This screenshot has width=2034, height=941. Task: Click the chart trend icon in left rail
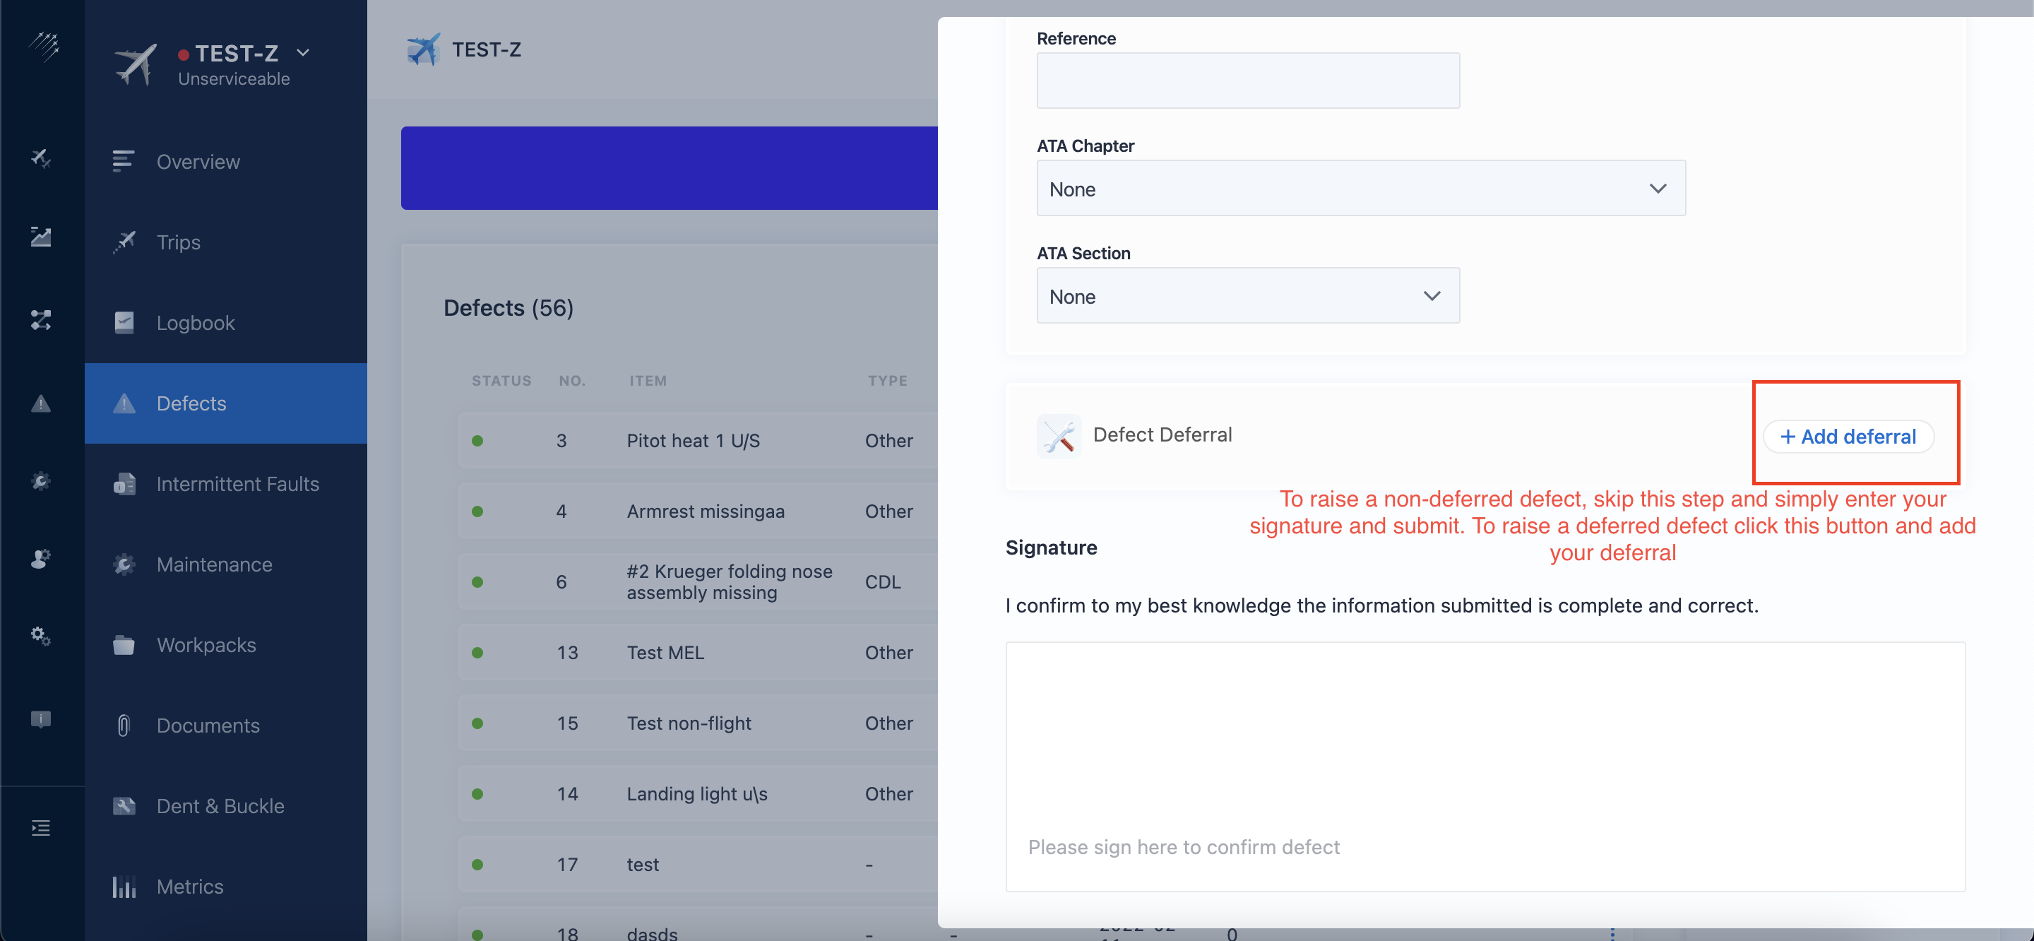(x=41, y=236)
